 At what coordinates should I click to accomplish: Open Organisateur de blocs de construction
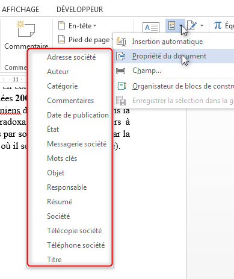click(x=174, y=86)
